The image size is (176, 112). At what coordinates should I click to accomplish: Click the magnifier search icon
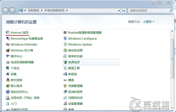(x=171, y=11)
